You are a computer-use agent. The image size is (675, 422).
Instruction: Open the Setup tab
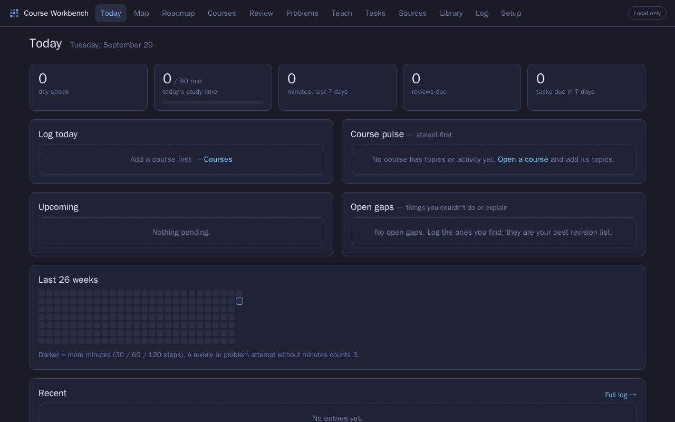[x=511, y=13]
